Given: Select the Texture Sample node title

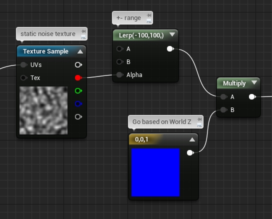Looking at the screenshot, I should point(46,51).
